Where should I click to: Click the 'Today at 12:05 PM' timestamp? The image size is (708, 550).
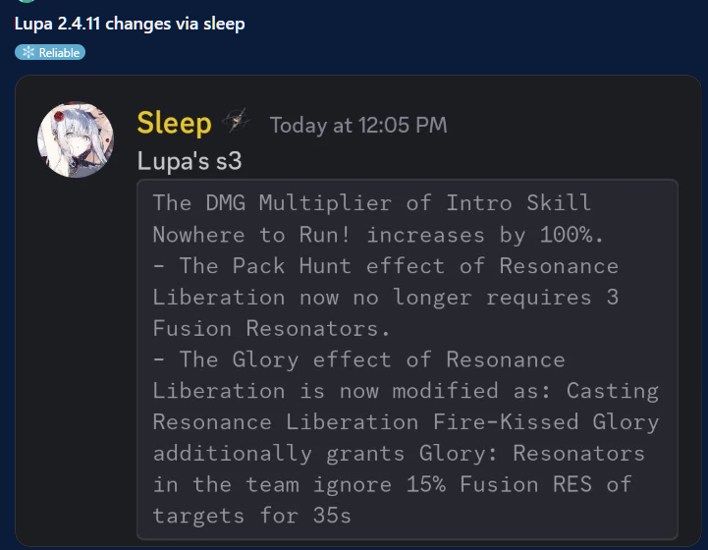(x=358, y=125)
